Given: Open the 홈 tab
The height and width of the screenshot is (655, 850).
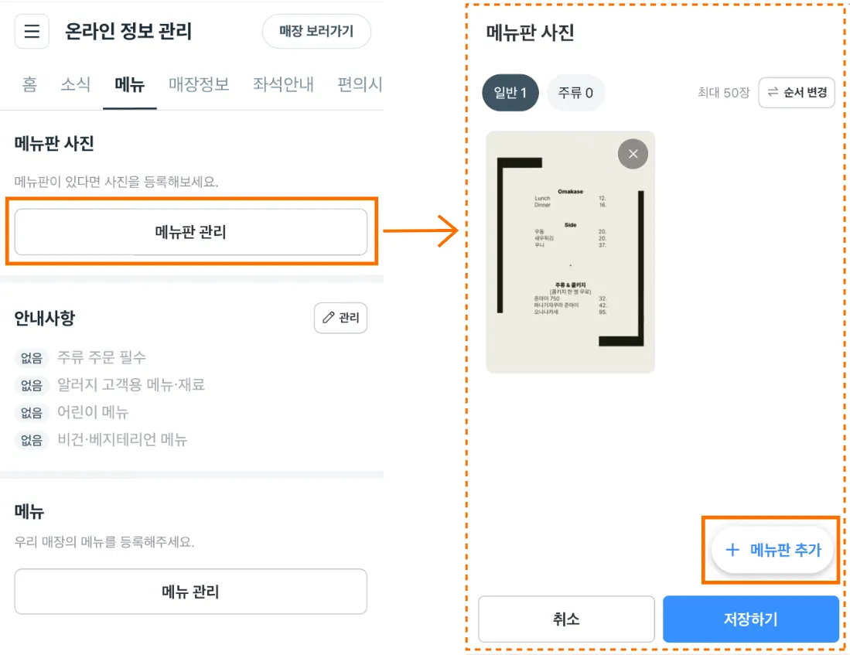Looking at the screenshot, I should pos(29,84).
